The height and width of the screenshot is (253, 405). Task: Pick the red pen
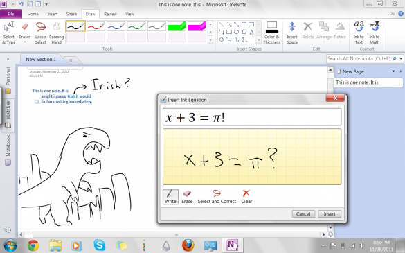(x=96, y=26)
